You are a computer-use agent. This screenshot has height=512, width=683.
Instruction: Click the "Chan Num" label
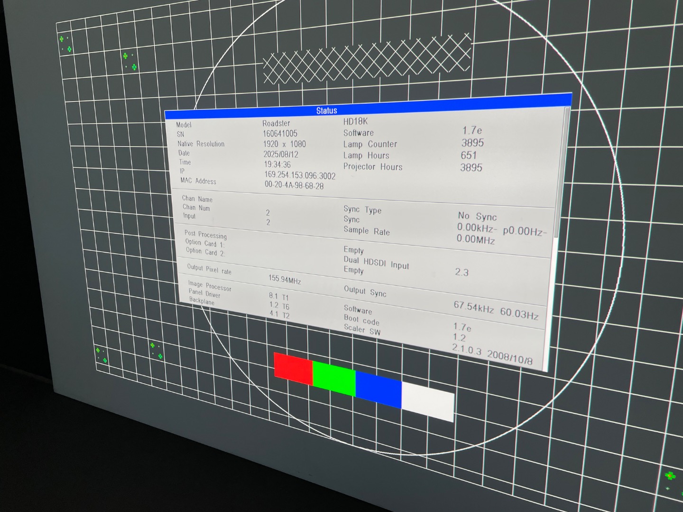coord(196,207)
